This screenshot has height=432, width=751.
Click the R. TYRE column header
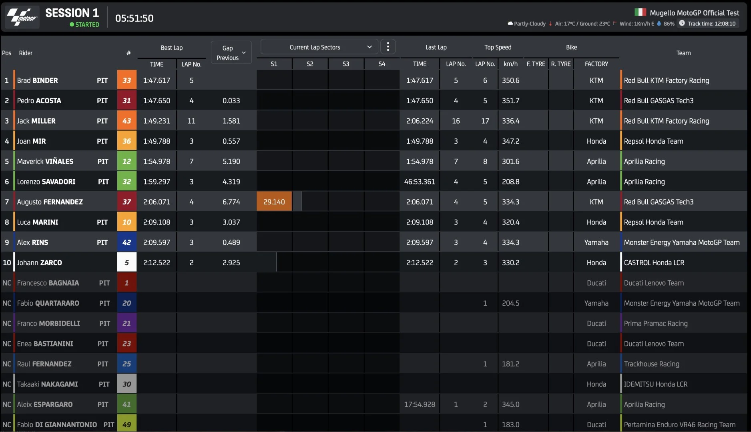(x=561, y=64)
